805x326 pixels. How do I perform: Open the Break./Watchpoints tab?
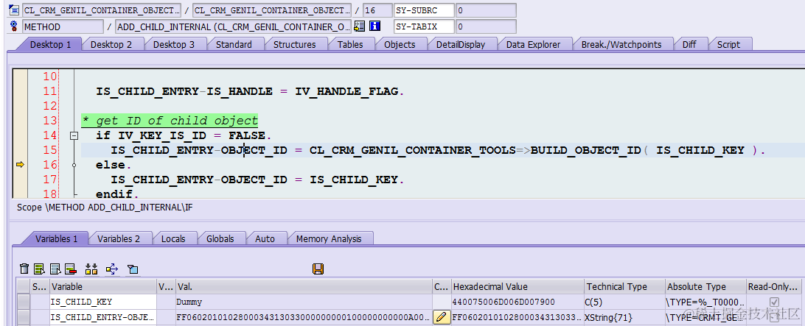tap(621, 45)
